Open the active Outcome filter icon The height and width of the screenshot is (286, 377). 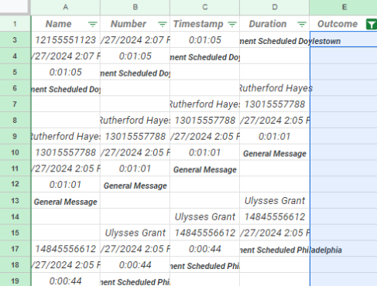(x=372, y=24)
